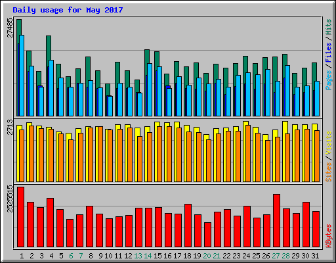The width and height of the screenshot is (336, 263).
Task: Click the red KBytes bar for day 1
Action: (21, 217)
